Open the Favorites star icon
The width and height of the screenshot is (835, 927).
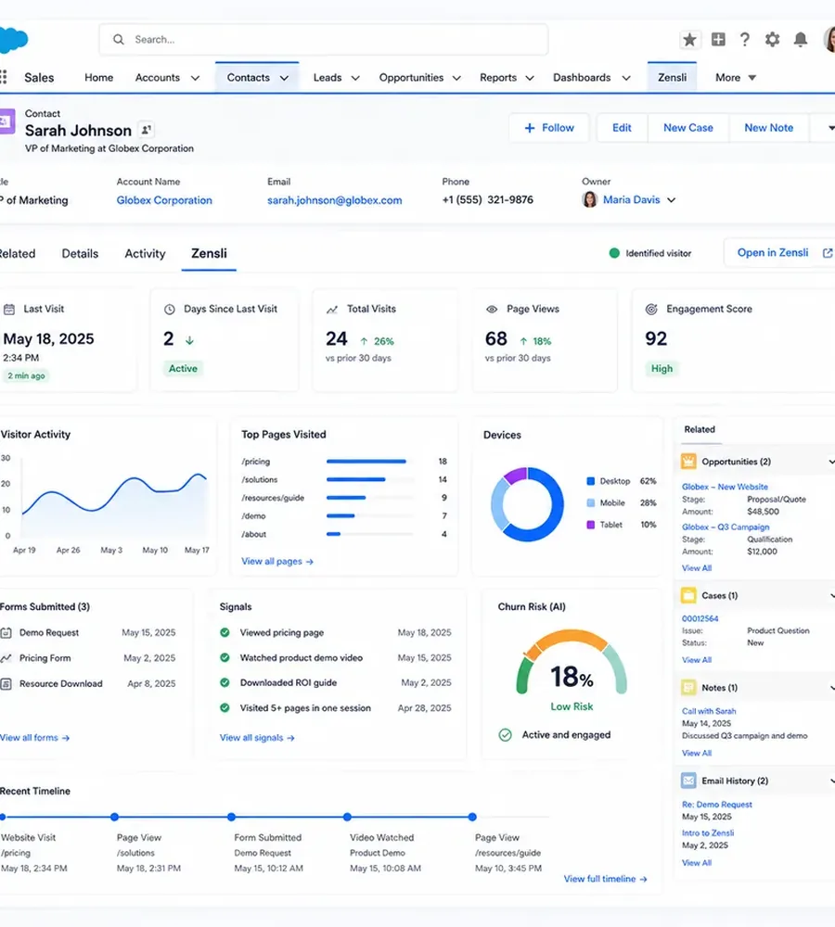(689, 40)
